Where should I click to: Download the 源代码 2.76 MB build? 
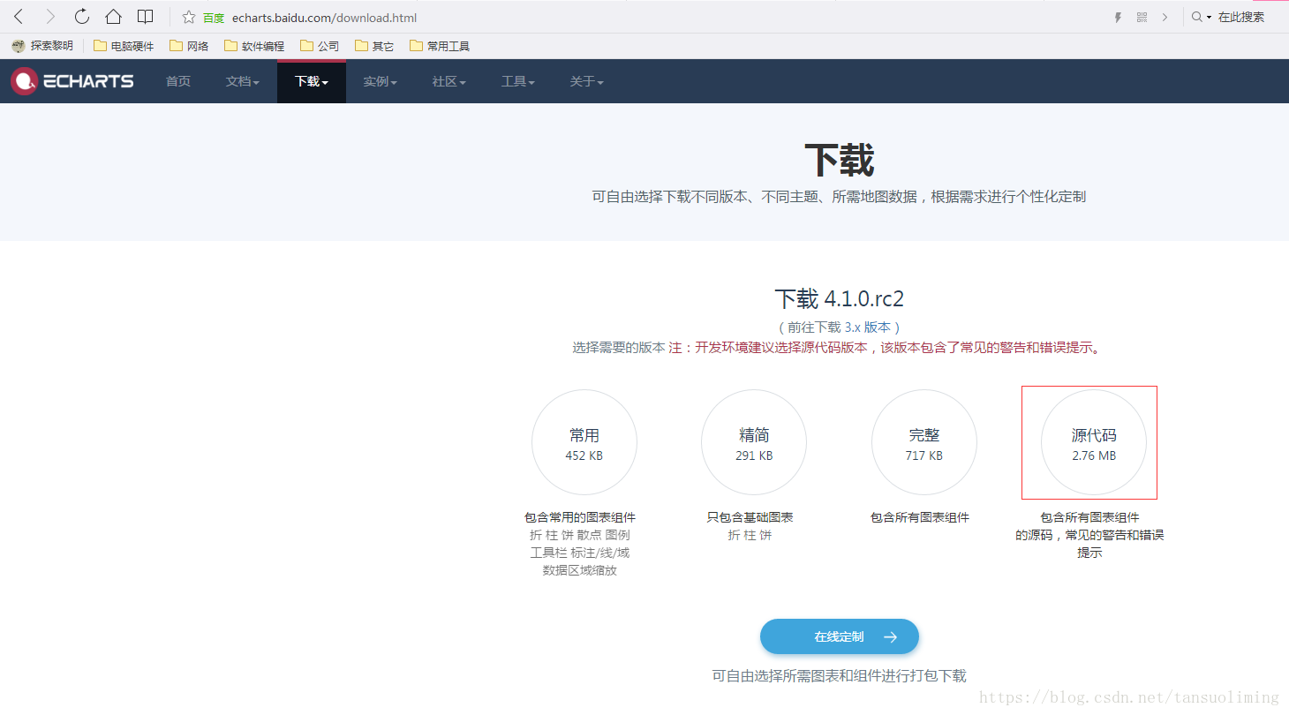pyautogui.click(x=1094, y=442)
